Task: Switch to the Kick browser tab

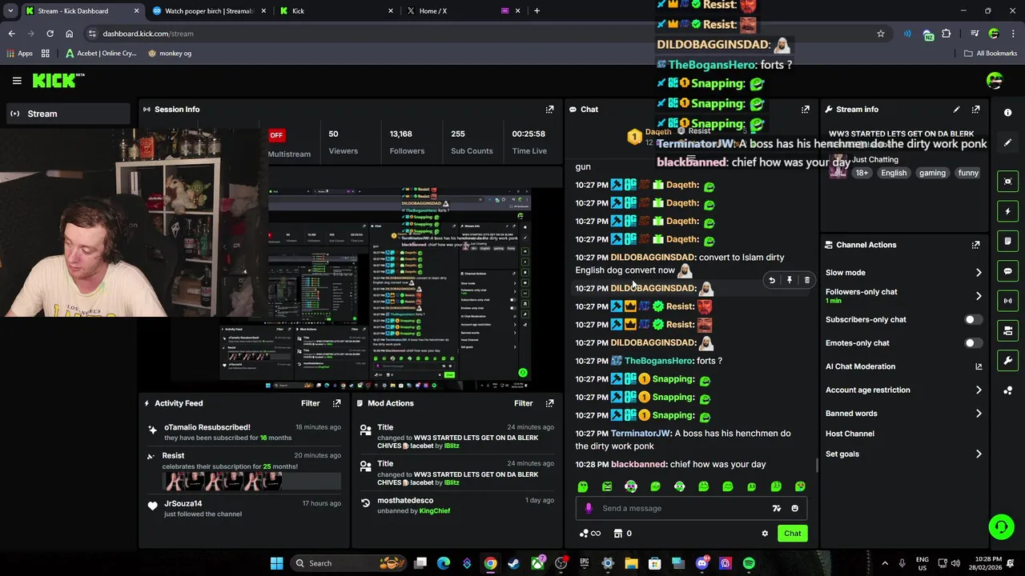Action: (x=336, y=11)
